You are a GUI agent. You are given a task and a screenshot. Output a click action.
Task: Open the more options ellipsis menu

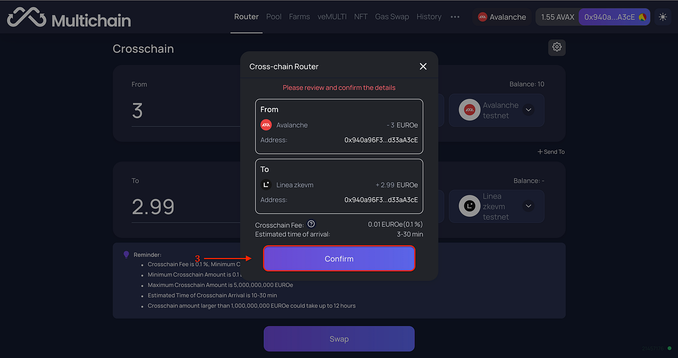455,17
